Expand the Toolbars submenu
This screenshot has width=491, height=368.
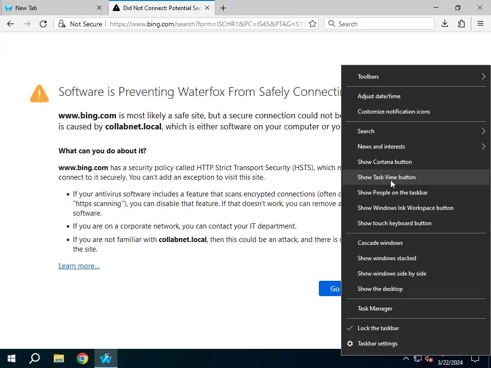point(416,76)
